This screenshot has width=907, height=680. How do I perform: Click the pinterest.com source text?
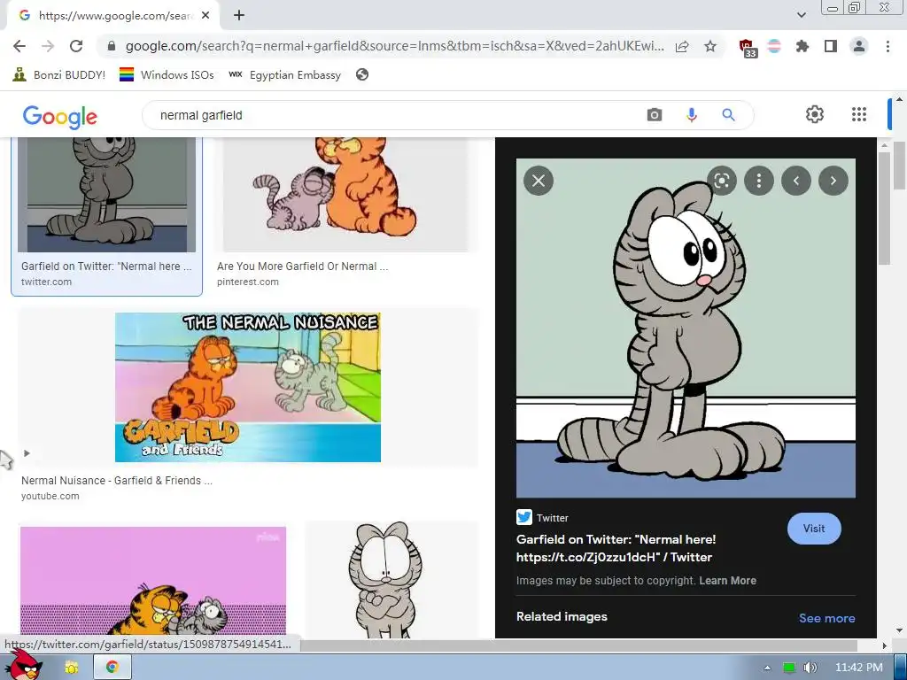coord(248,282)
